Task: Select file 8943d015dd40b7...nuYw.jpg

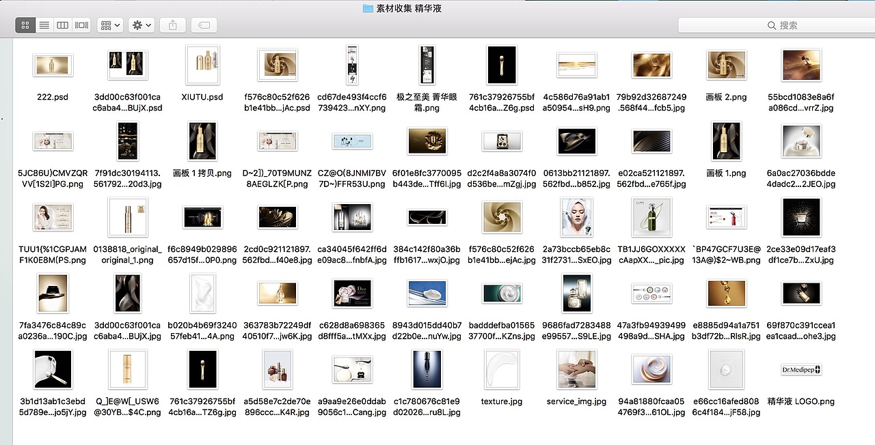Action: (427, 293)
